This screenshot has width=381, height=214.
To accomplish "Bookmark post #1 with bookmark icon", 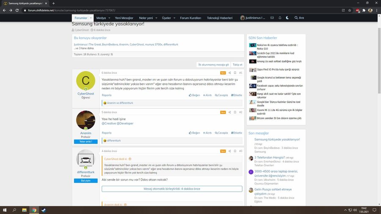I will coord(235,73).
